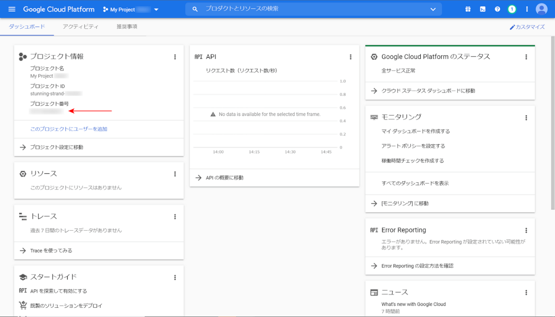Expand the search bar dropdown chevron
Screen dimensions: 555x317
click(433, 10)
